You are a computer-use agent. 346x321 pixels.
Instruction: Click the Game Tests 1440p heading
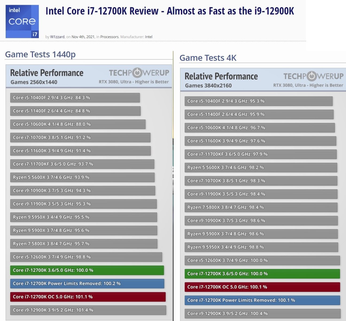click(x=40, y=54)
